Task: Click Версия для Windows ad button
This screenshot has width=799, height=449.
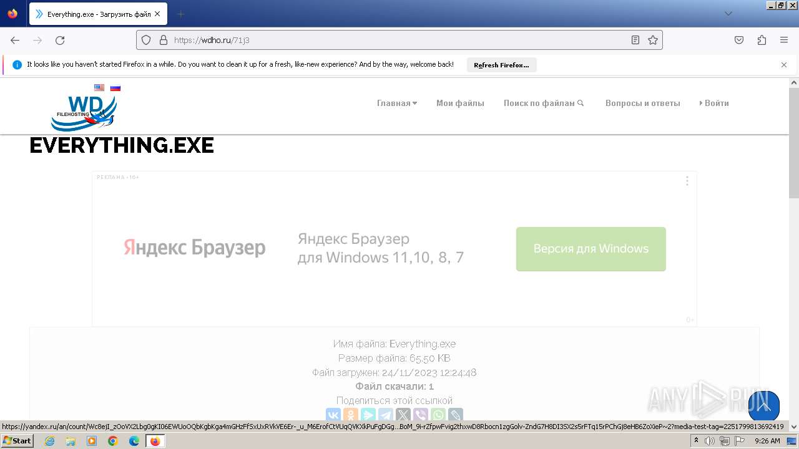Action: 591,249
